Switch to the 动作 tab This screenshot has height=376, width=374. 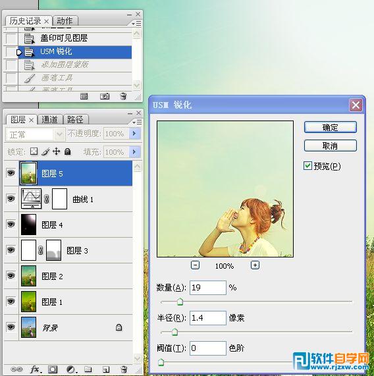click(x=65, y=21)
